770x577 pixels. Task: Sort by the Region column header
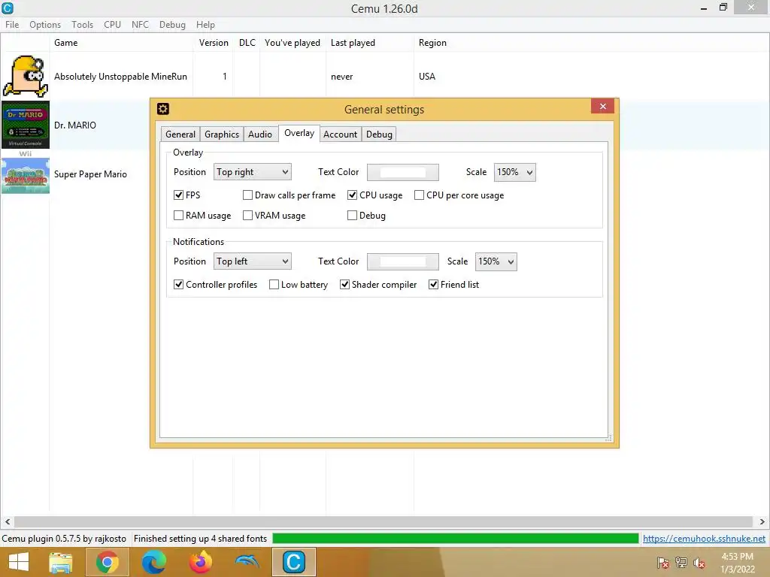pos(432,43)
